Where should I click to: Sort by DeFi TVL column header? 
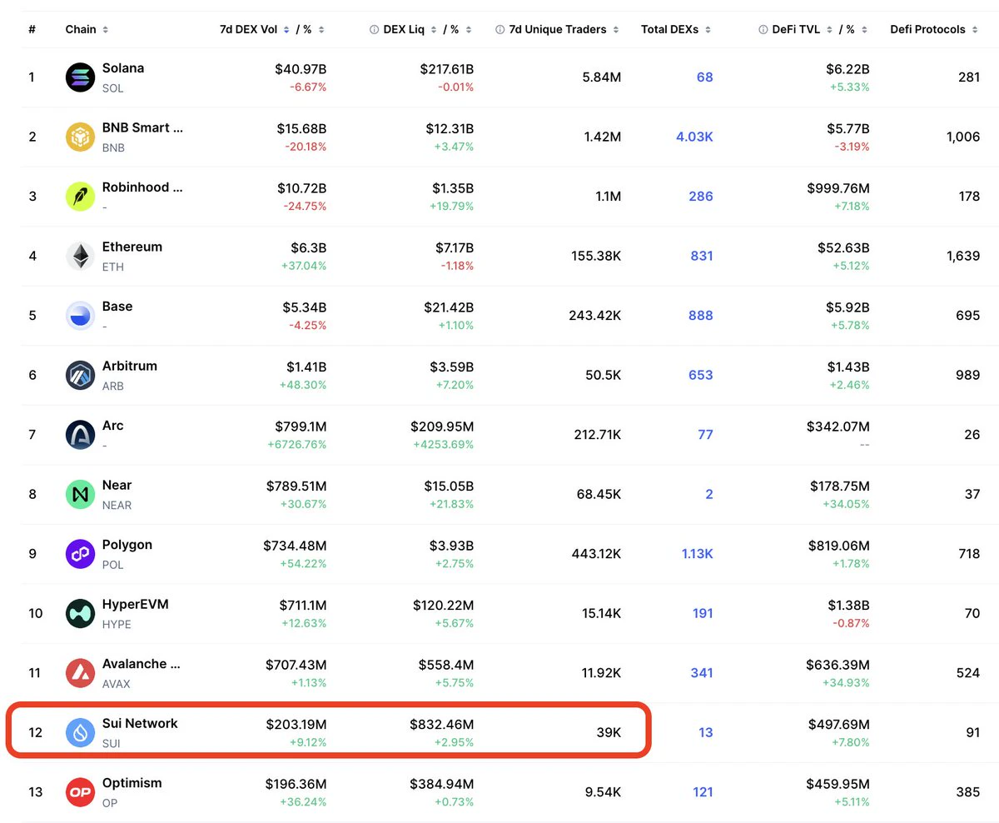[803, 29]
